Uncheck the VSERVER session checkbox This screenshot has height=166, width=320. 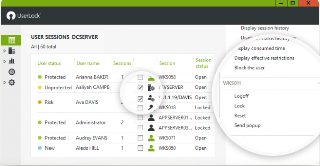click(x=140, y=88)
